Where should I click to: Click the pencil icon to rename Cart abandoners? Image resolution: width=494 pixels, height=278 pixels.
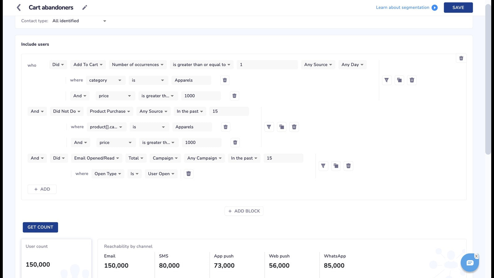click(85, 7)
